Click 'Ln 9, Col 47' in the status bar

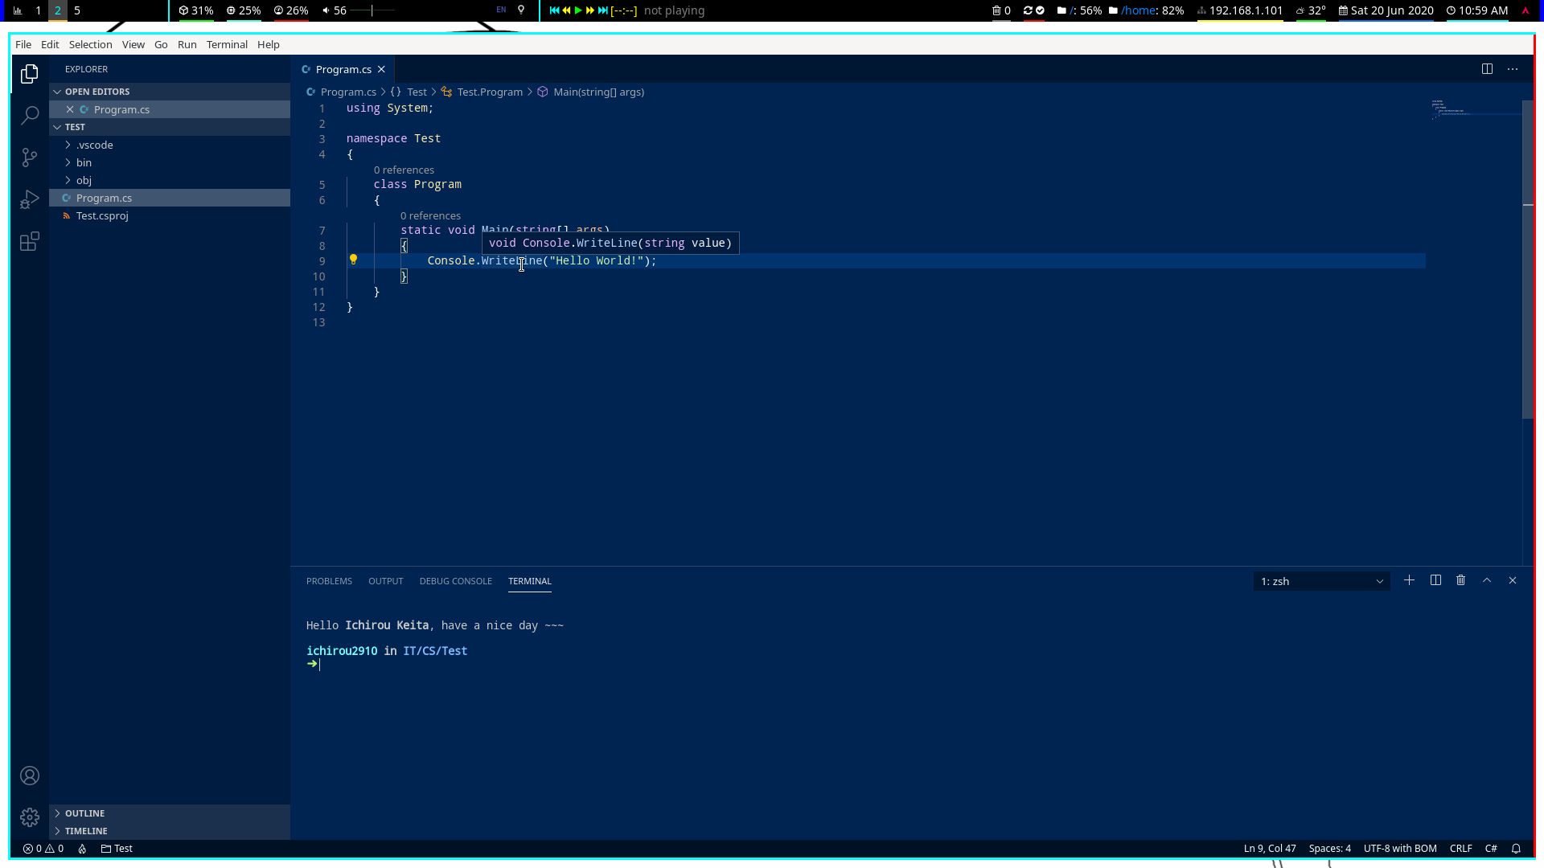(x=1269, y=848)
